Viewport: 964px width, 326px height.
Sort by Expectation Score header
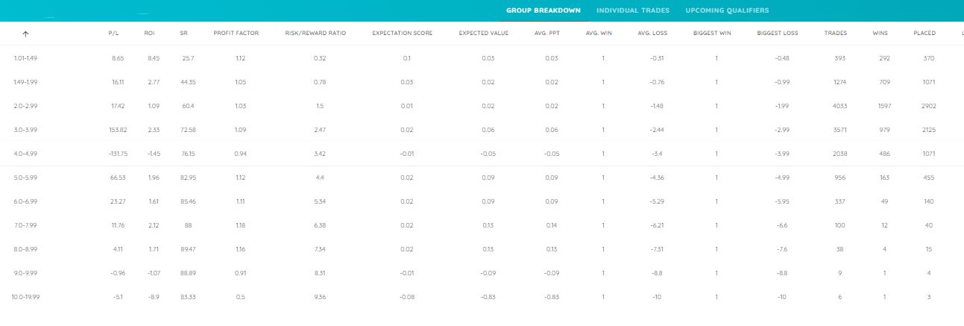402,34
